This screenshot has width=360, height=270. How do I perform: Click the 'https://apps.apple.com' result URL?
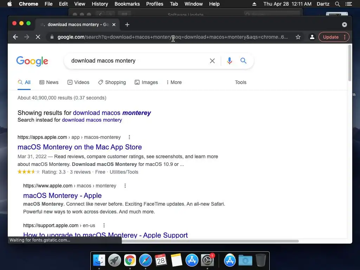42,137
